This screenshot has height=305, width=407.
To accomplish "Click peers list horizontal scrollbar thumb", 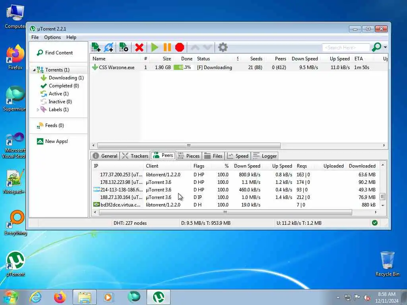I will click(225, 212).
